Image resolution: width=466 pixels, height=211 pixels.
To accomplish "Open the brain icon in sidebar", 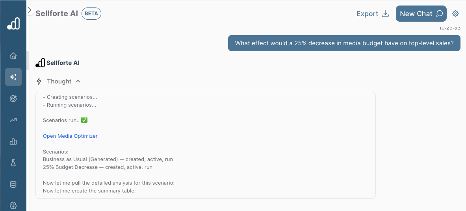I will (x=13, y=205).
